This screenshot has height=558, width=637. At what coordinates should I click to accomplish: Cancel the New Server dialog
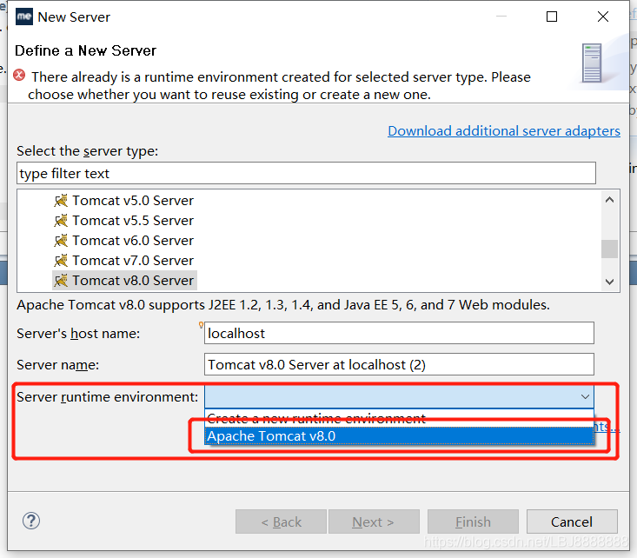tap(572, 521)
